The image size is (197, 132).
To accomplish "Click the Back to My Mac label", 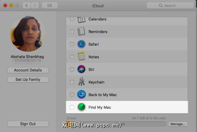I will tap(103, 95).
